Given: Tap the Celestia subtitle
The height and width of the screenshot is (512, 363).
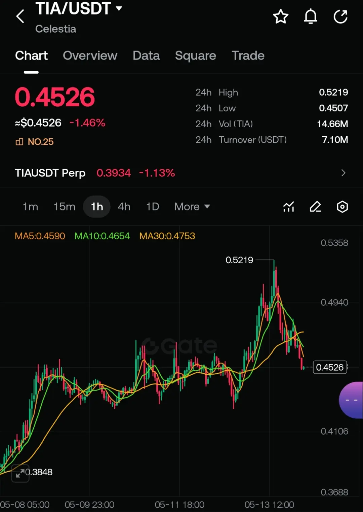Looking at the screenshot, I should (x=56, y=29).
